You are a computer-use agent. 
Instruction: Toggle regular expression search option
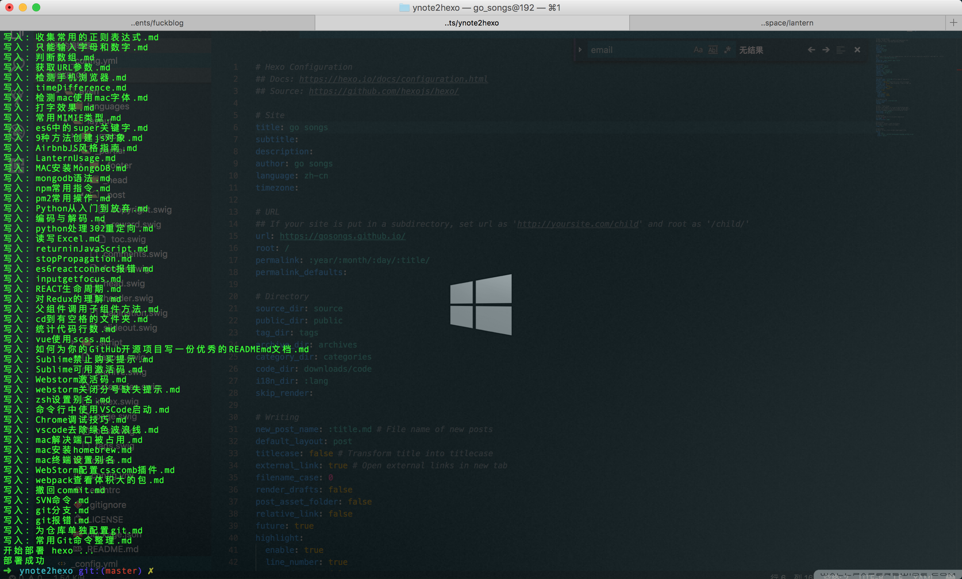(x=728, y=50)
